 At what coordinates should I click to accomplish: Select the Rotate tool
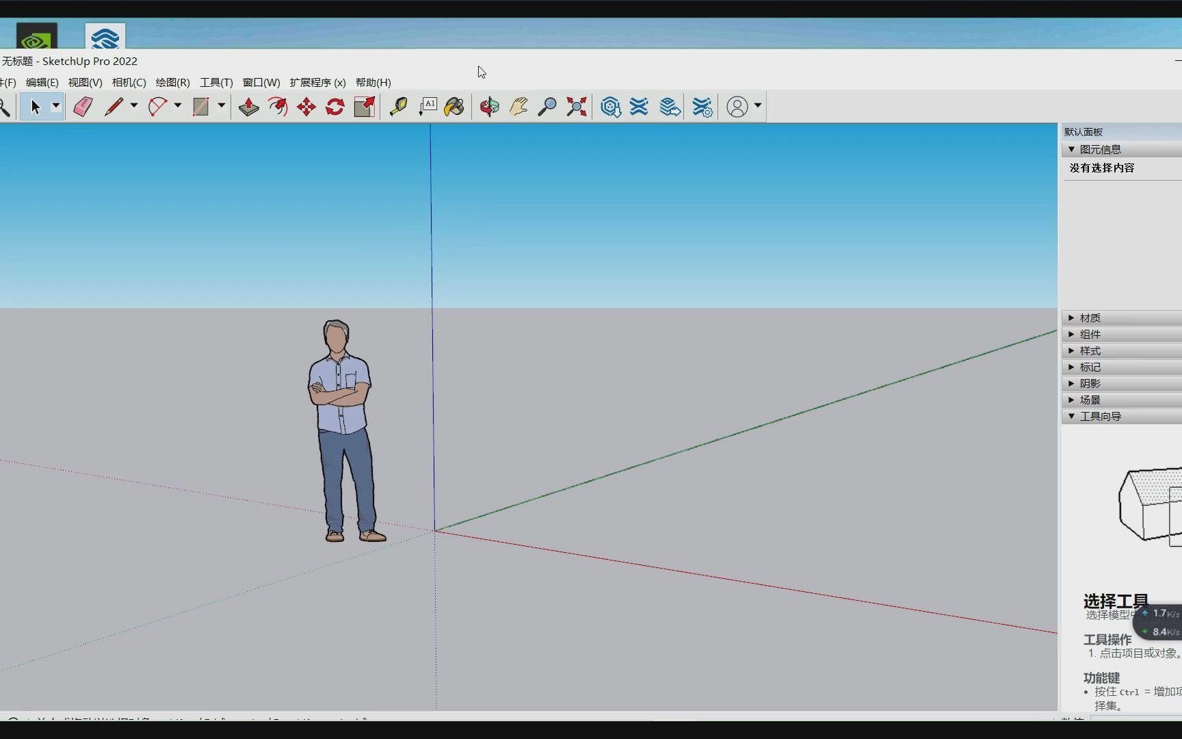pyautogui.click(x=334, y=107)
